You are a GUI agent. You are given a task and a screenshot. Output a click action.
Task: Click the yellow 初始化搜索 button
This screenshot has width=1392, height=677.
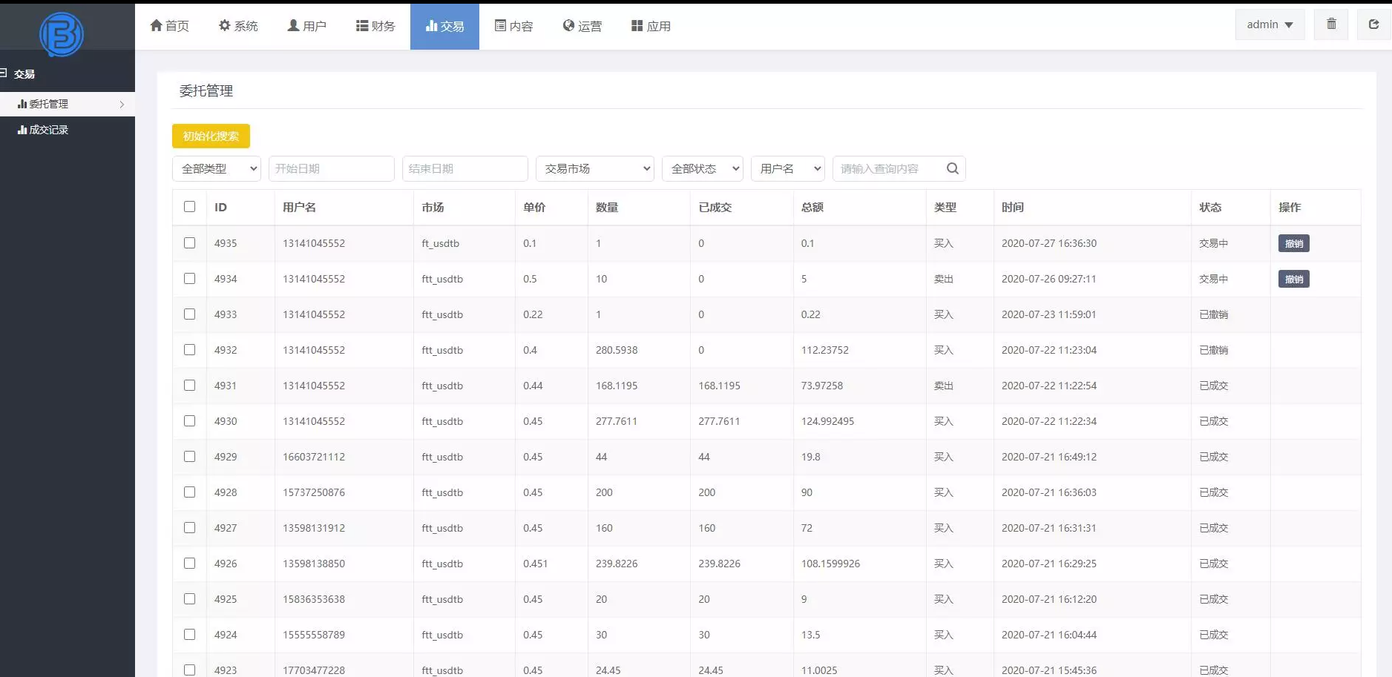211,136
